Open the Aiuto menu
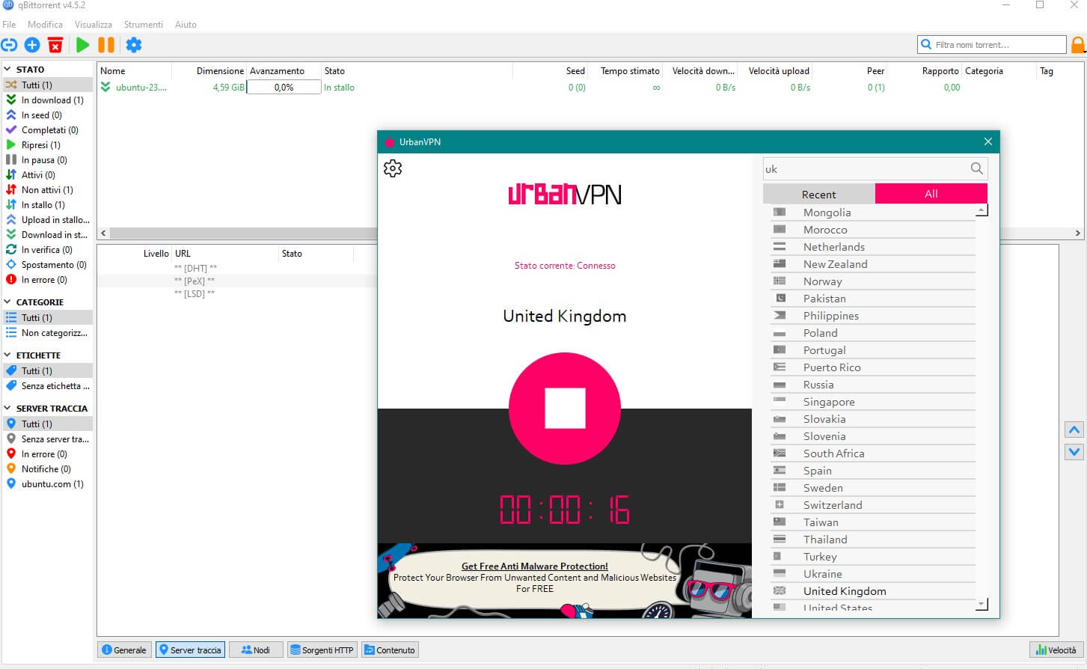Viewport: 1087px width, 669px height. [x=186, y=25]
